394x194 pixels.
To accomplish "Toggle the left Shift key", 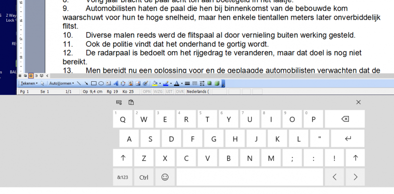I will pos(123,158).
